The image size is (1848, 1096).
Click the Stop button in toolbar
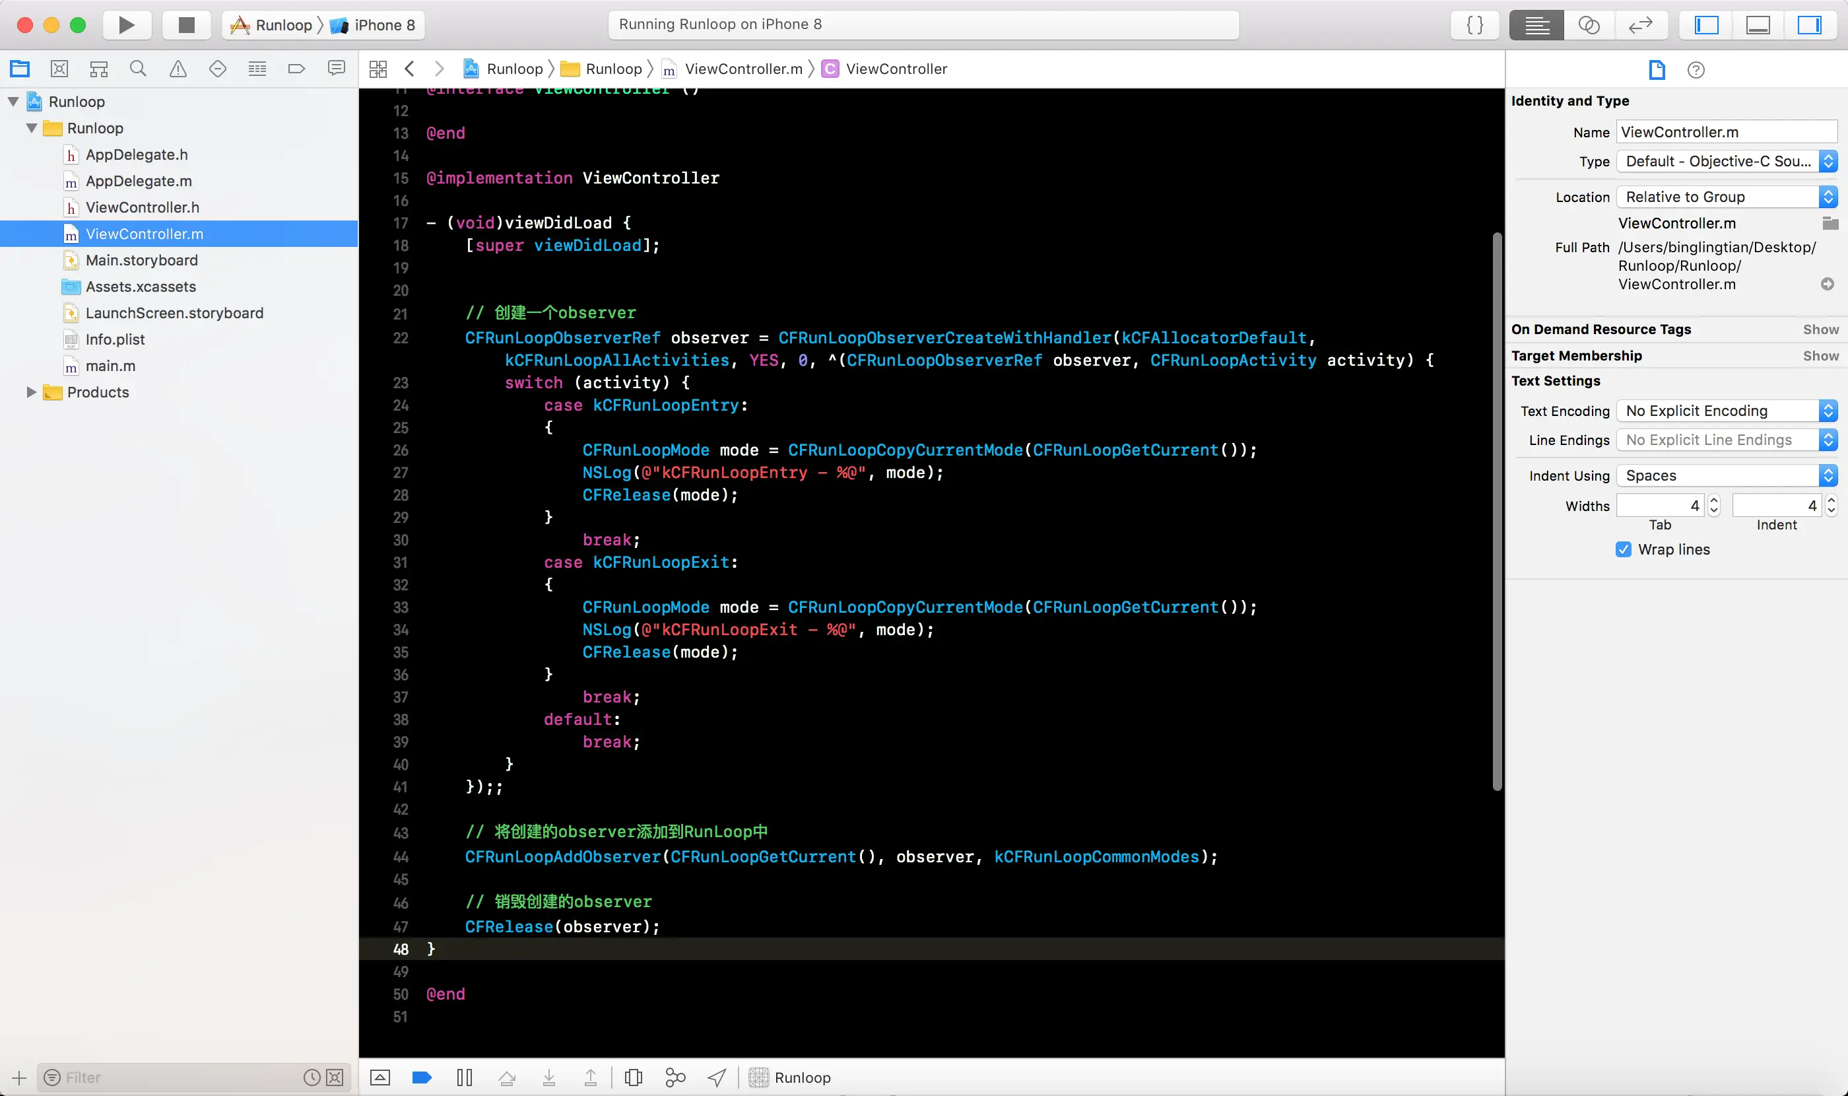[x=186, y=25]
